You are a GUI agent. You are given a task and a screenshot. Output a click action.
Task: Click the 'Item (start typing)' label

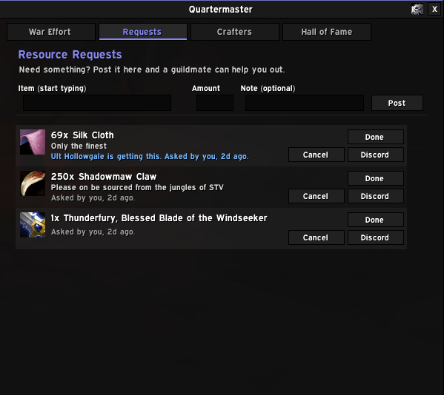53,89
